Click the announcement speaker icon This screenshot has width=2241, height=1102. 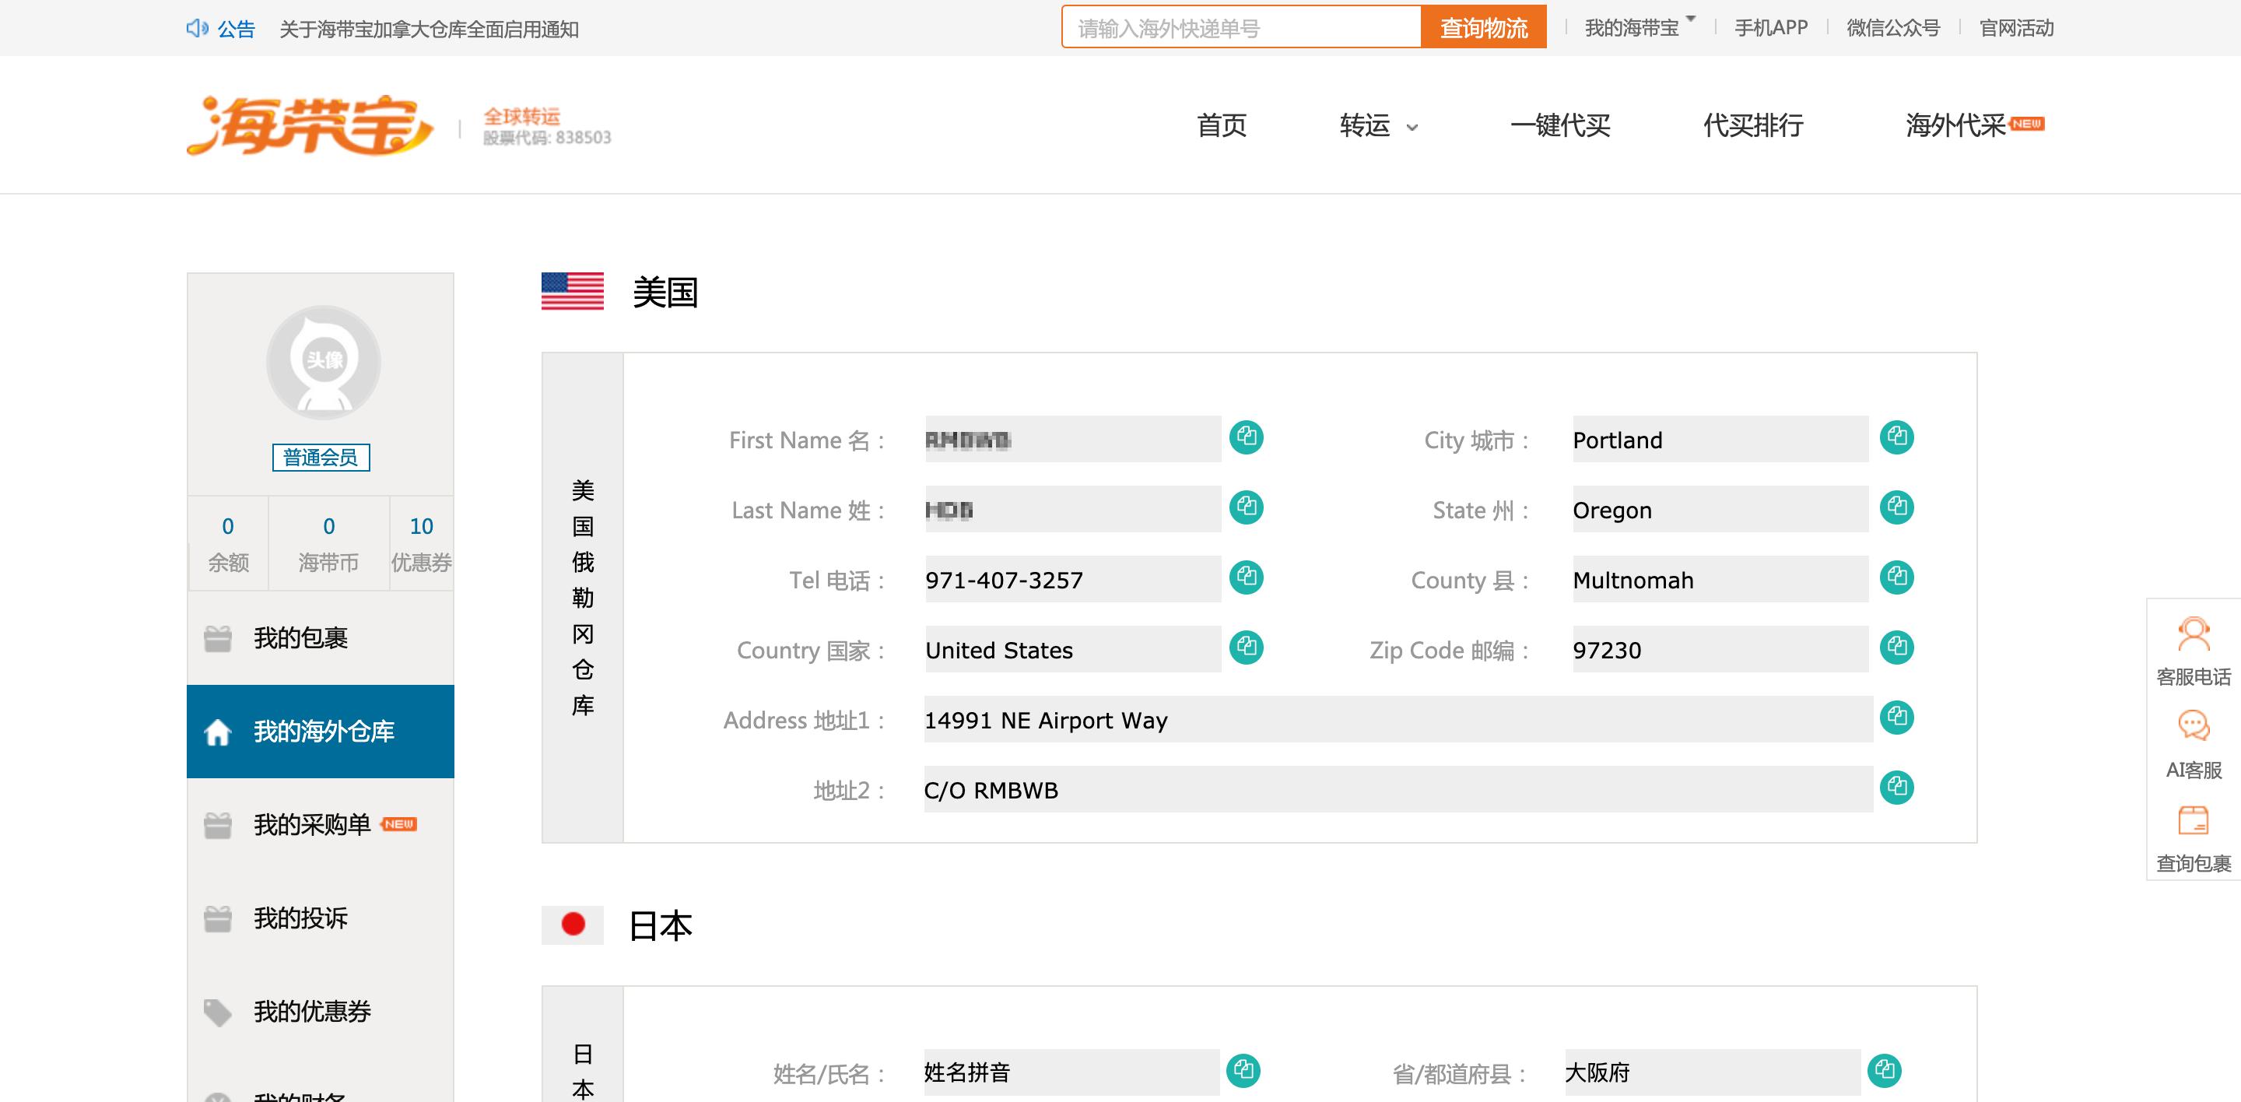pos(198,27)
